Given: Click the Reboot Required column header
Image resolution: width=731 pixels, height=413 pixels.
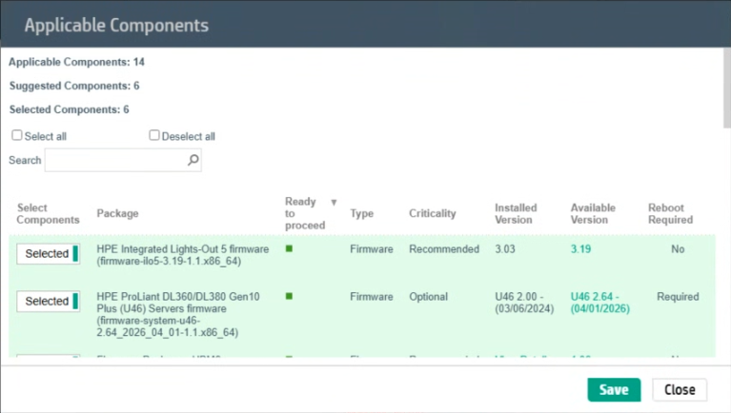Looking at the screenshot, I should [670, 214].
